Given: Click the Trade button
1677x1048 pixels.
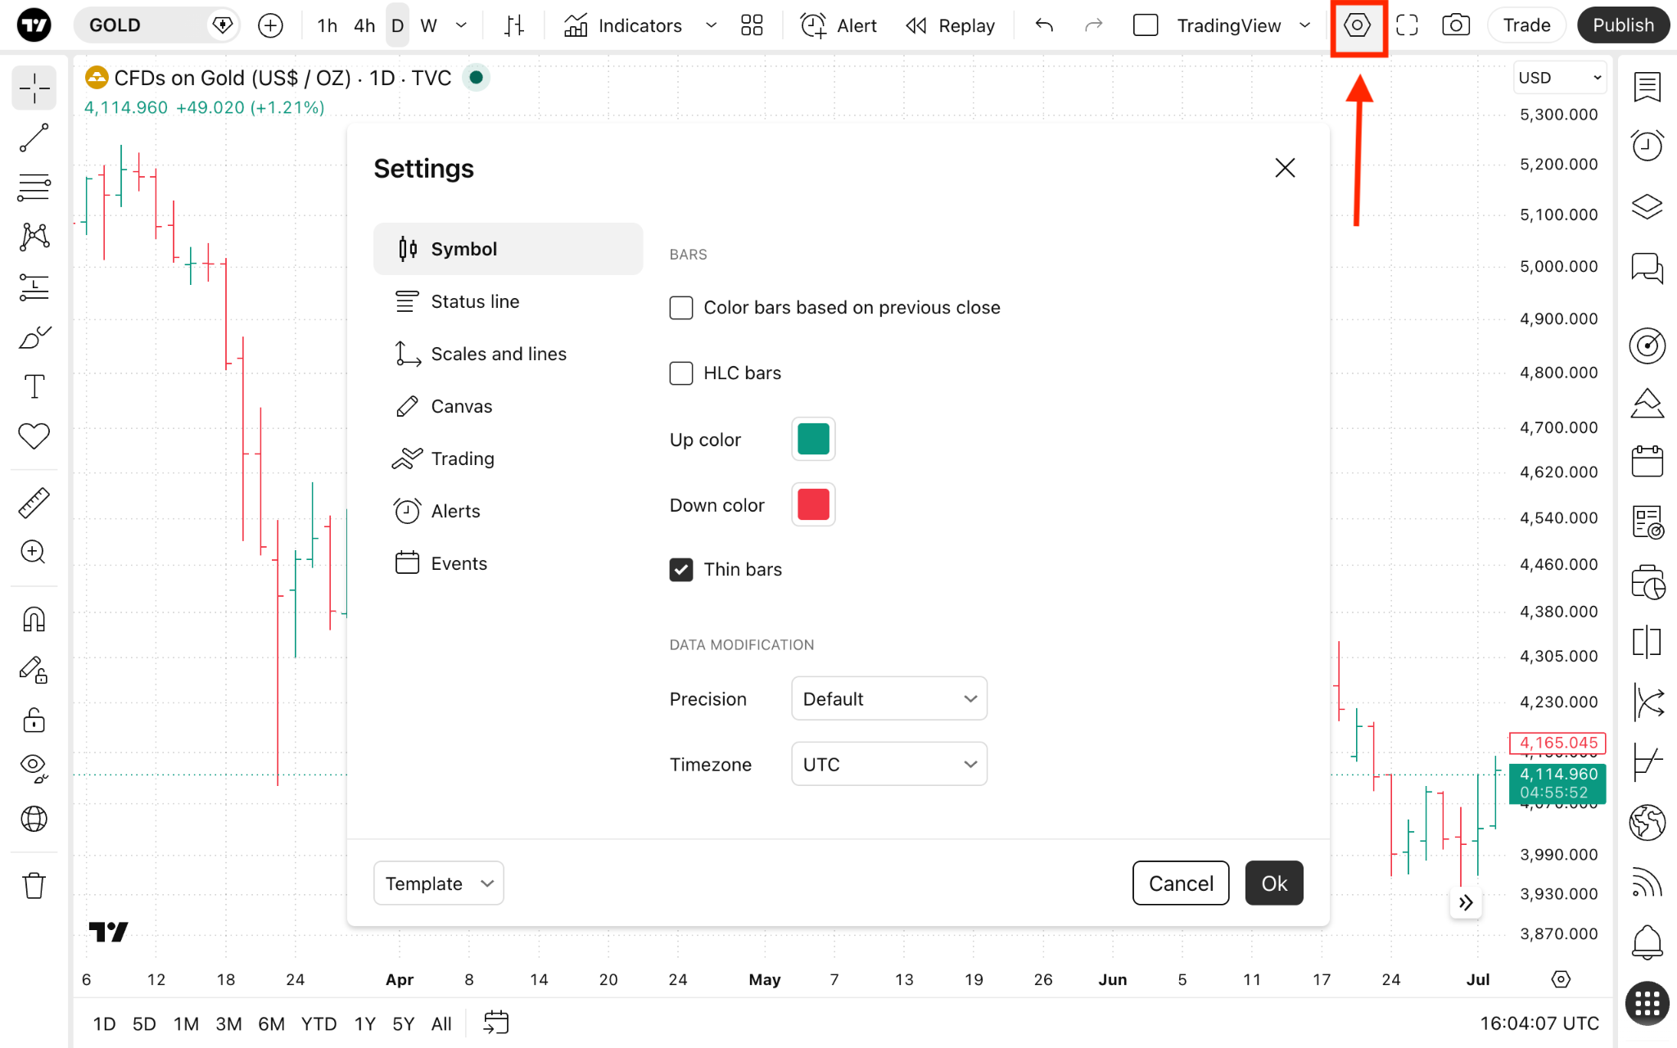Looking at the screenshot, I should (x=1526, y=25).
